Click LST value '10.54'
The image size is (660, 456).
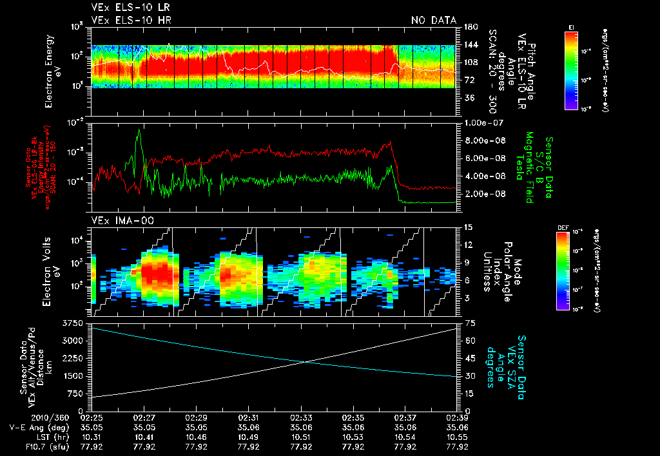(405, 437)
